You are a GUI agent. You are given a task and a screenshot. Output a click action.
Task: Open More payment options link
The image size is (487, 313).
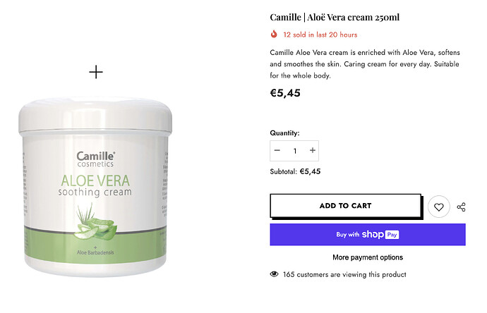[368, 257]
